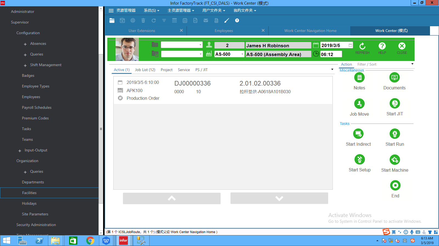Open the 我的文件夹 menu
The height and width of the screenshot is (246, 439).
[x=245, y=10]
